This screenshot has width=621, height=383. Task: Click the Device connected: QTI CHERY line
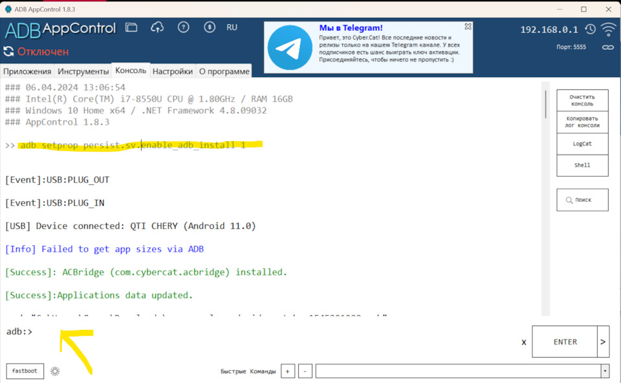(130, 226)
